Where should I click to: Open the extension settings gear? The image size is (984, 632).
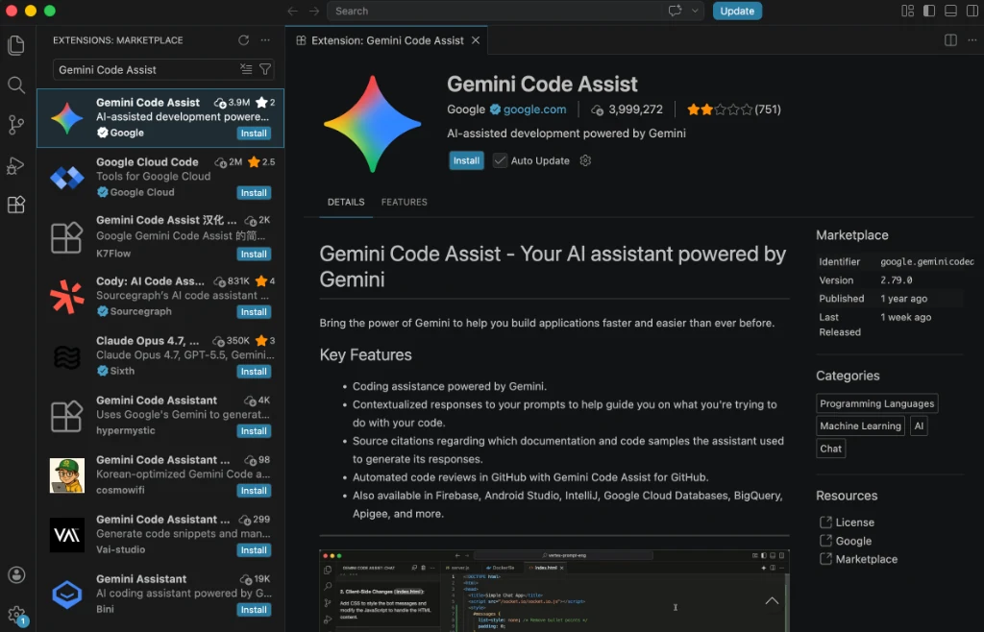pos(585,160)
